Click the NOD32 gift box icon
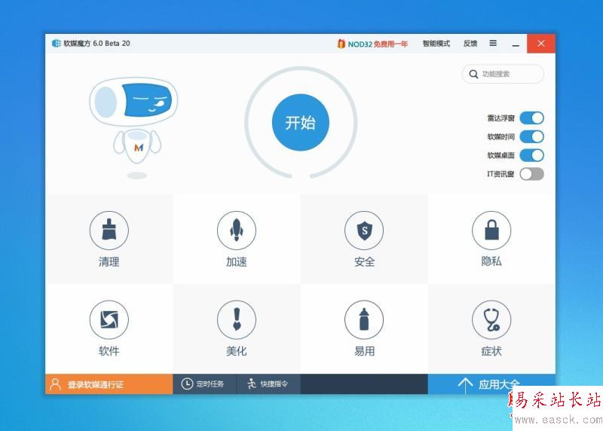 [341, 44]
